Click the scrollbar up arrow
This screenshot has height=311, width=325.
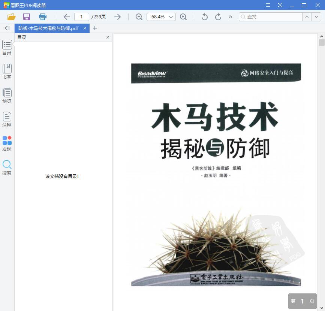coord(322,36)
